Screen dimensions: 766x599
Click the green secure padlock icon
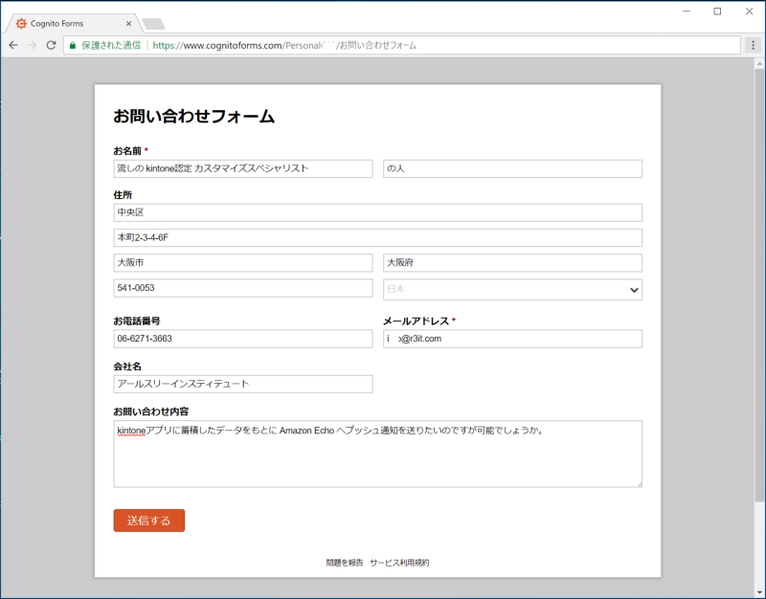click(73, 45)
